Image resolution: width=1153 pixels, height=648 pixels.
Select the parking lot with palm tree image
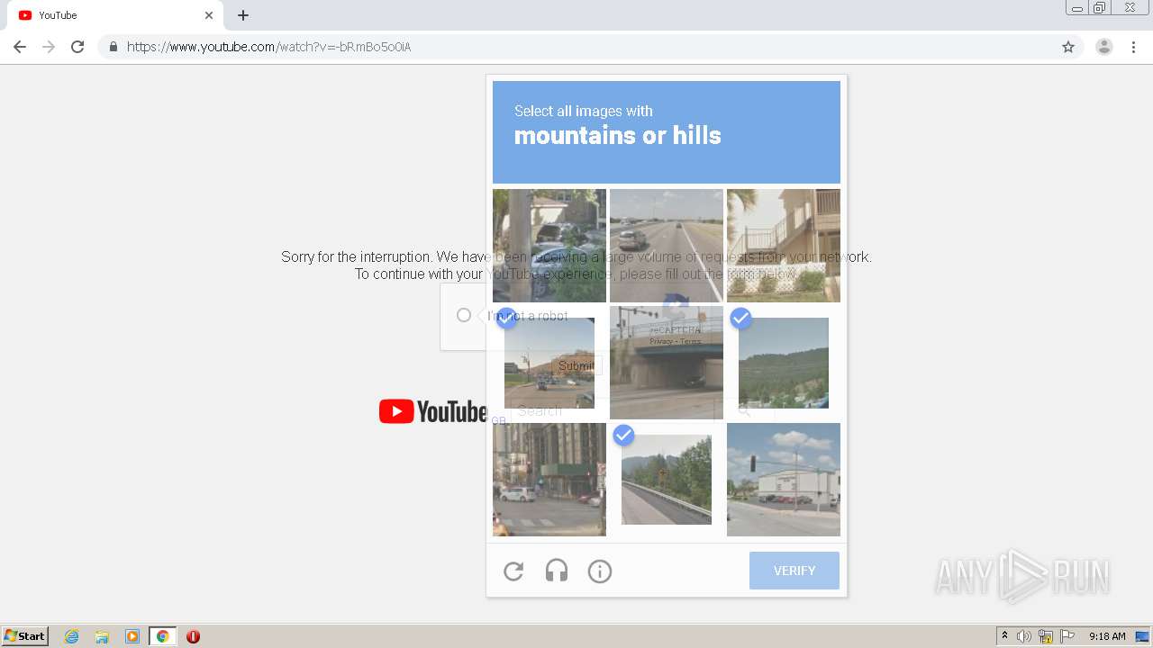coord(549,246)
